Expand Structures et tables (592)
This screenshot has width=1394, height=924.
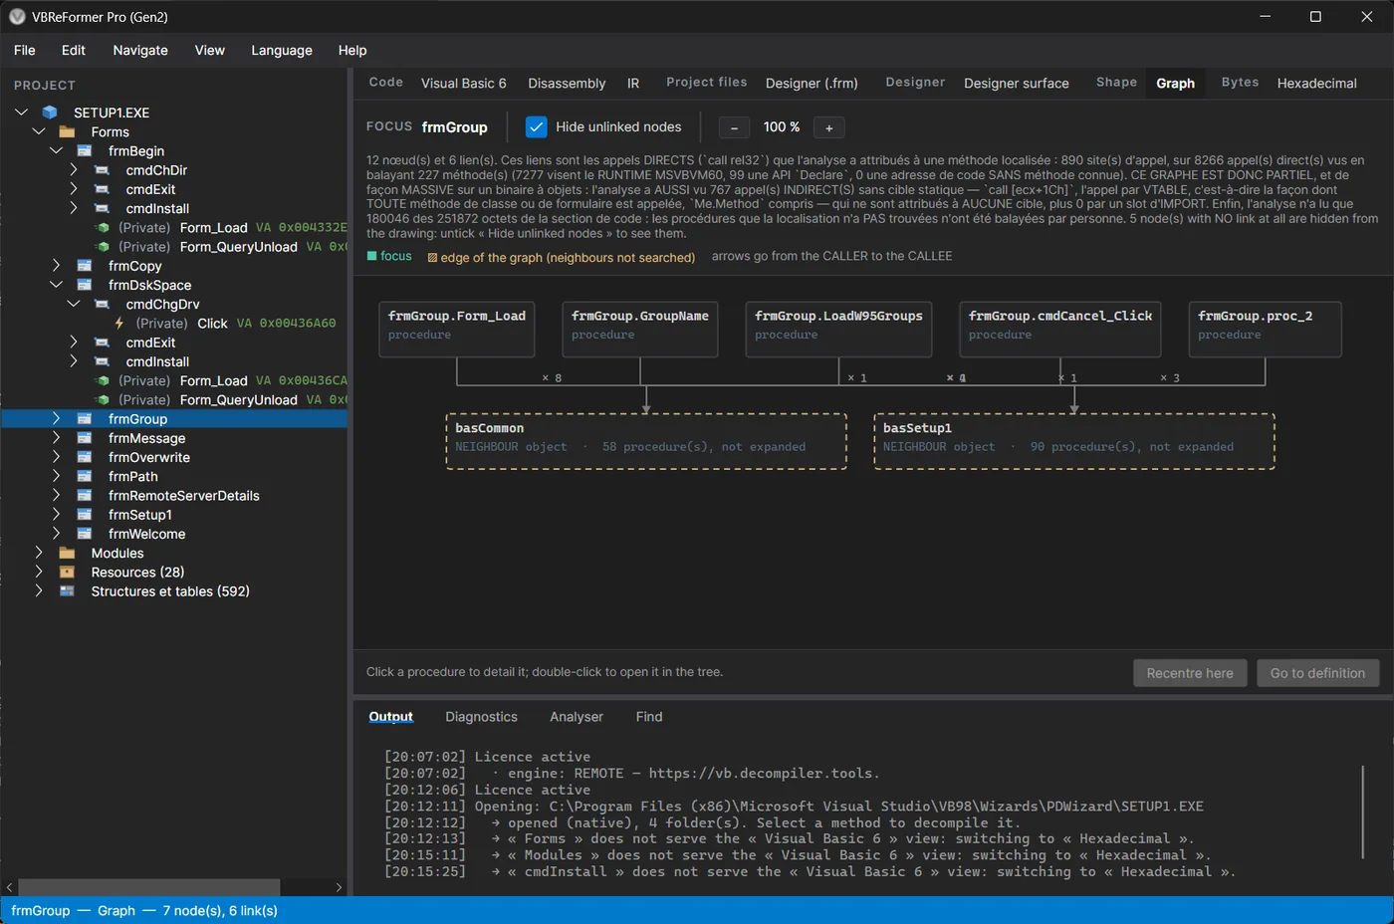(39, 591)
